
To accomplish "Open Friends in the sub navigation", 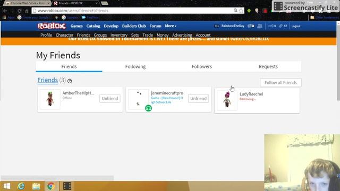I will point(83,35).
